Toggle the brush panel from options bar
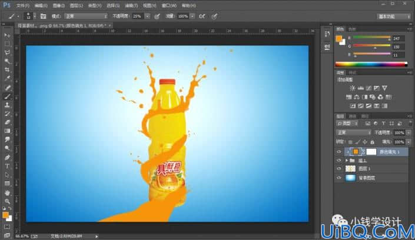Screen dimensions: 415x240 (x=43, y=16)
